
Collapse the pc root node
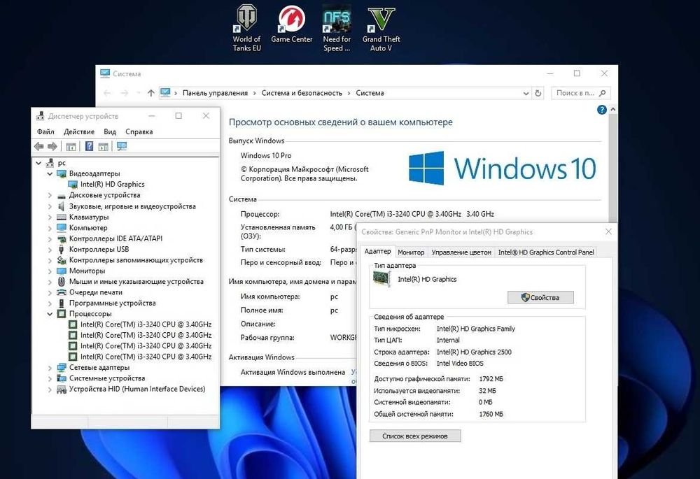(38, 163)
